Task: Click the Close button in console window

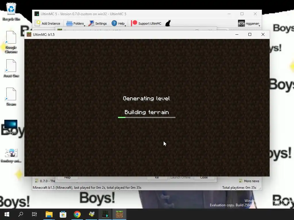Action: 204,178
